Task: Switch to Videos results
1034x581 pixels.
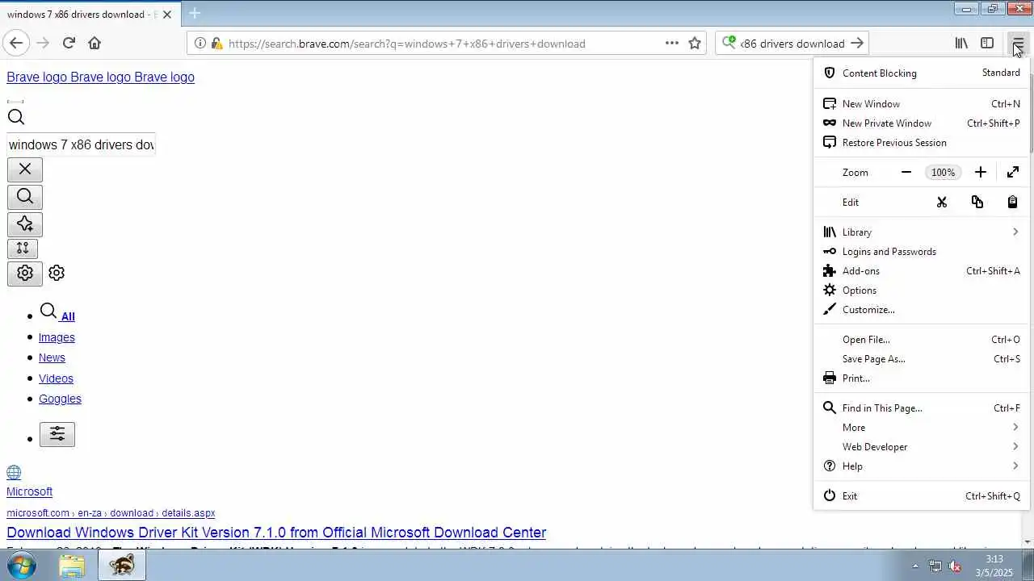Action: pyautogui.click(x=56, y=378)
